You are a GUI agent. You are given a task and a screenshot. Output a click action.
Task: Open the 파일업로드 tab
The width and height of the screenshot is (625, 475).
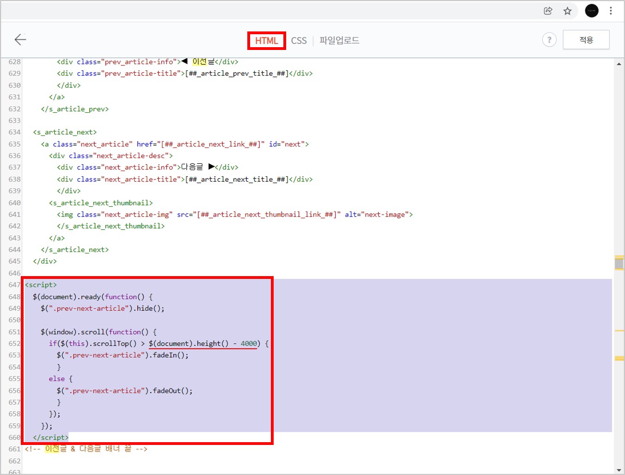click(x=339, y=40)
